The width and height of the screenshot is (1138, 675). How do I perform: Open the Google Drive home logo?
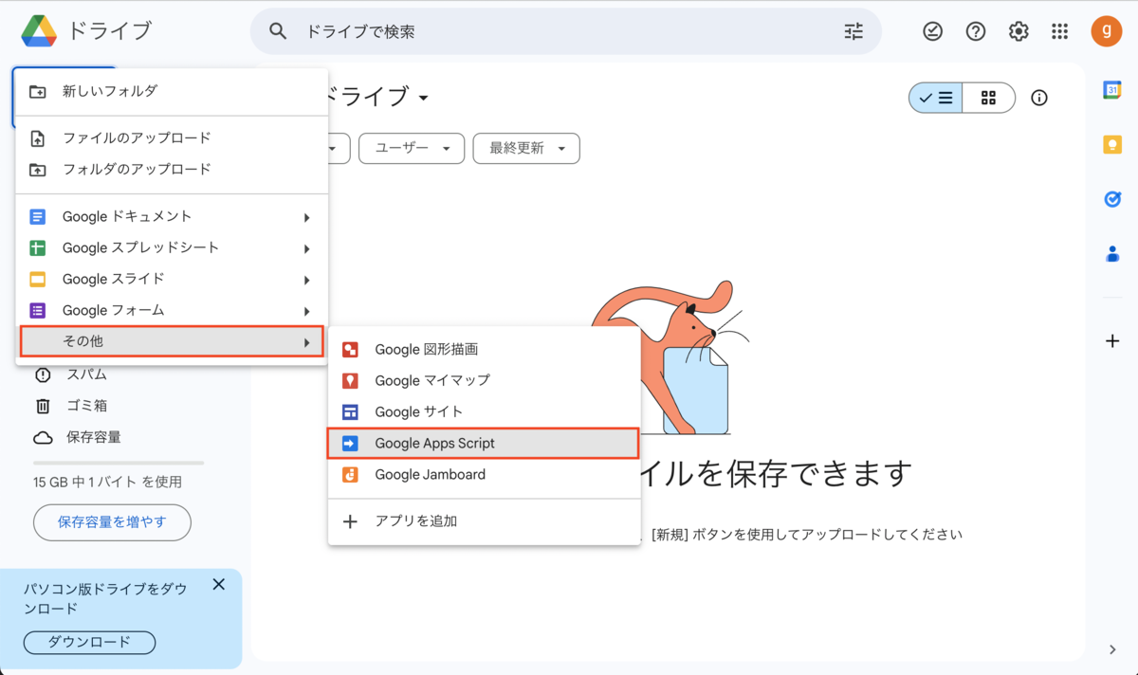tap(43, 29)
